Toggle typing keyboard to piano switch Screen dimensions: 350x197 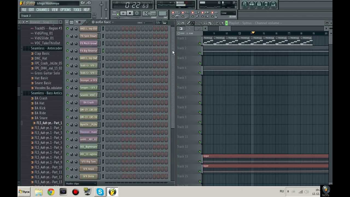click(173, 13)
